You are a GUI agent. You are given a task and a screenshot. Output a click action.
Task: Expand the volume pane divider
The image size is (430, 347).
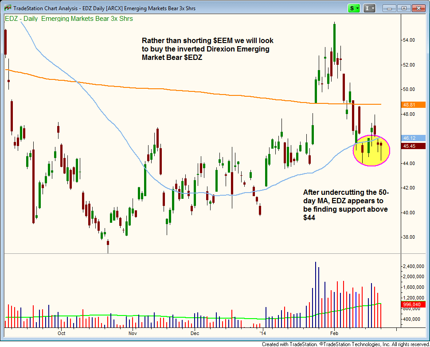click(x=199, y=253)
